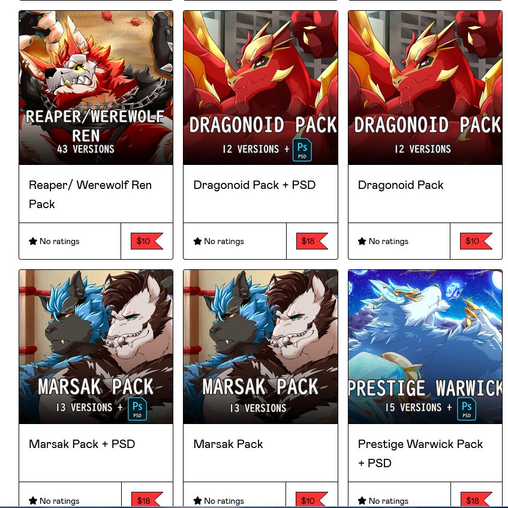Click the star icon under Dragonoid Pack
This screenshot has height=508, width=508.
pyautogui.click(x=362, y=241)
